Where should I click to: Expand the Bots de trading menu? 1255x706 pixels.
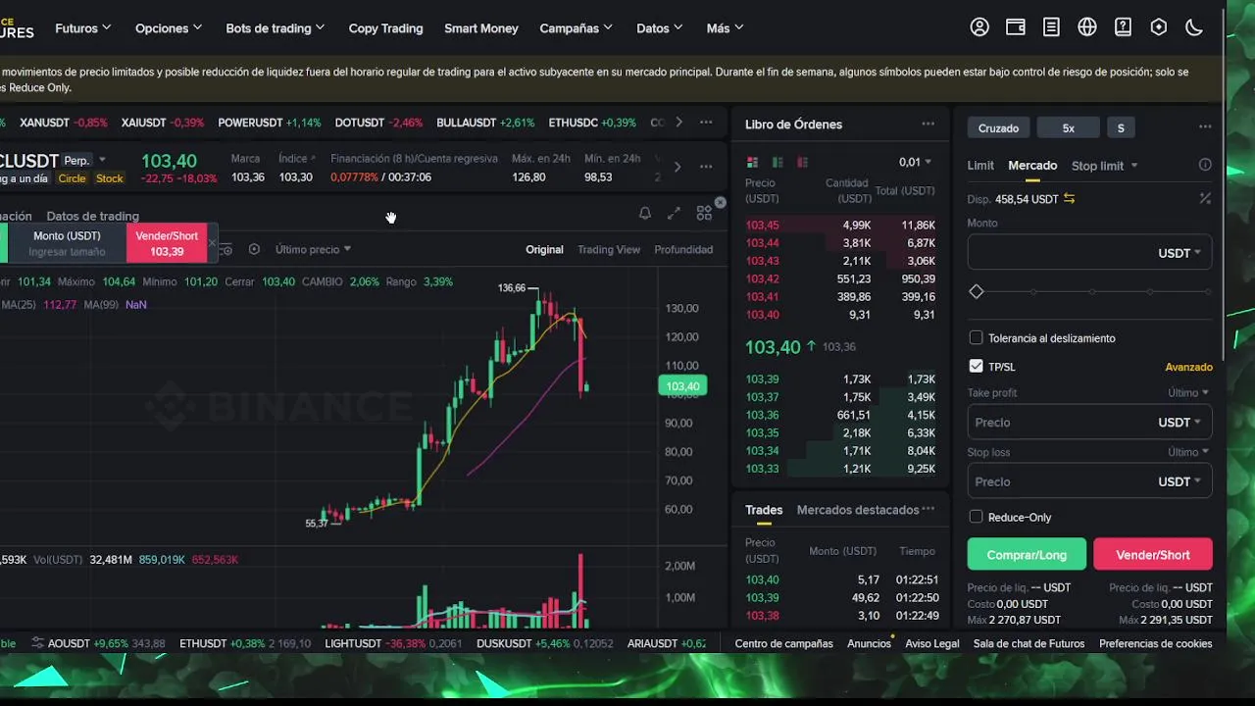276,28
